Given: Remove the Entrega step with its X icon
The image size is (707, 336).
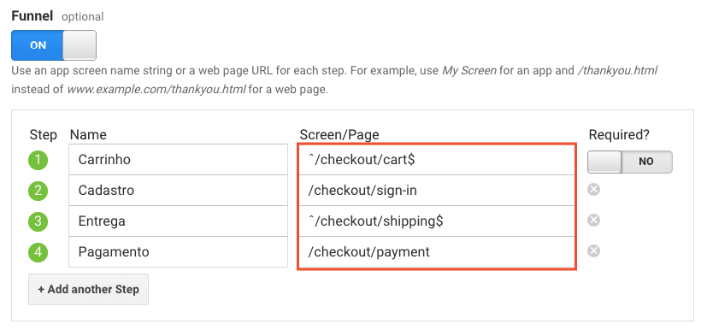Looking at the screenshot, I should tap(594, 220).
